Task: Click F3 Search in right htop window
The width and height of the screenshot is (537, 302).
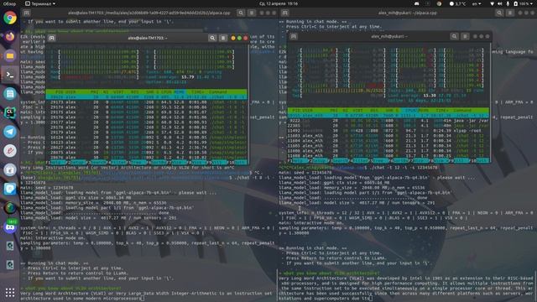Action: [x=339, y=160]
